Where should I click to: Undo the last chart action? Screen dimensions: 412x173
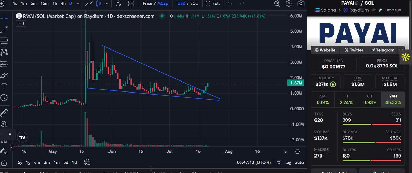pyautogui.click(x=230, y=3)
